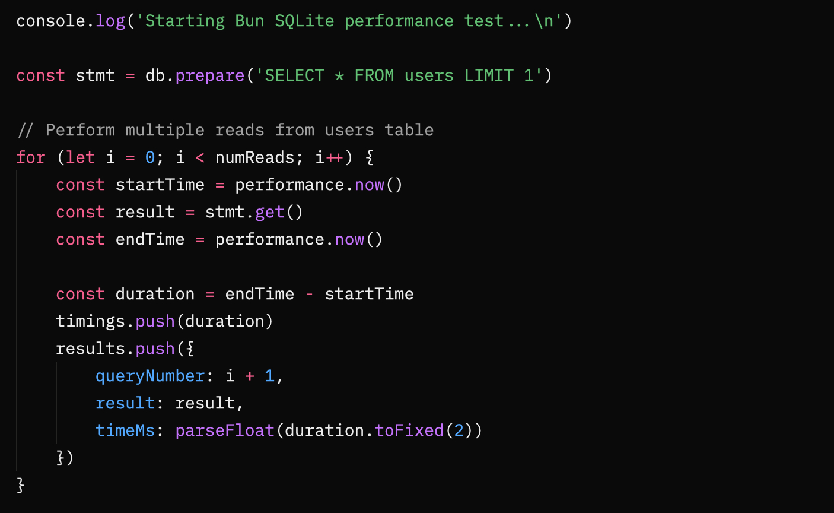The width and height of the screenshot is (834, 513).
Task: Click the i++ increment expression
Action: 329,157
